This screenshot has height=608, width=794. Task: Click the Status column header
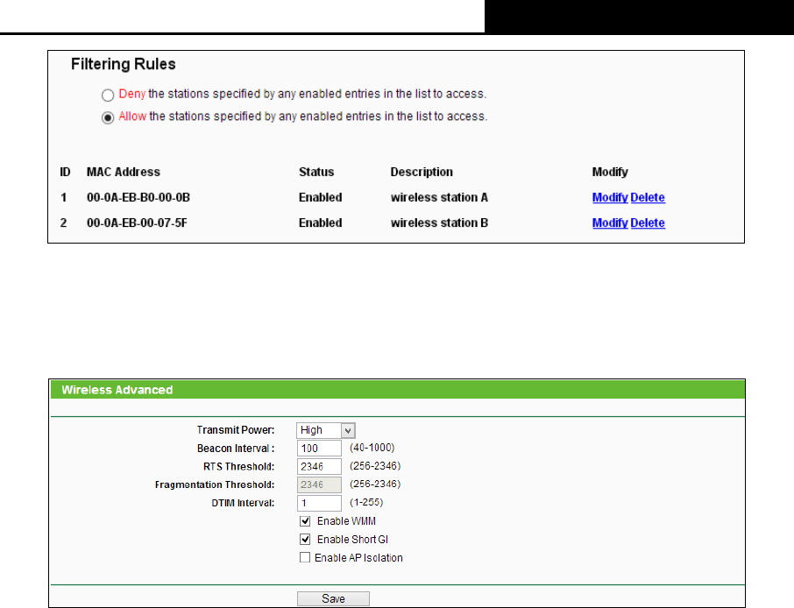tap(316, 173)
